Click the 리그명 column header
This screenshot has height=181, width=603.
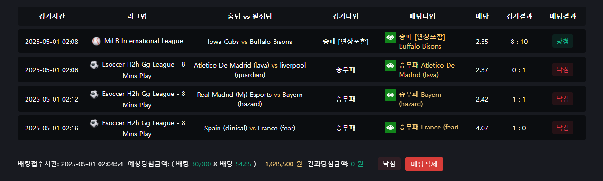(x=137, y=16)
